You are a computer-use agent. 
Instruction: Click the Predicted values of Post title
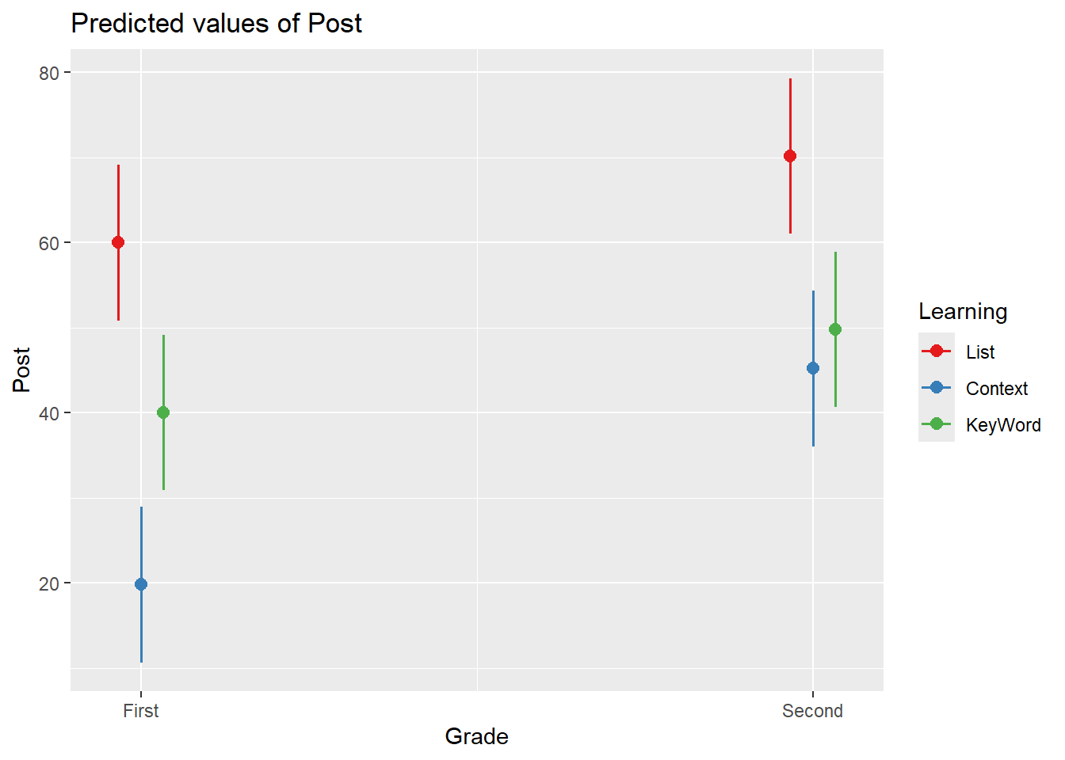(x=216, y=24)
